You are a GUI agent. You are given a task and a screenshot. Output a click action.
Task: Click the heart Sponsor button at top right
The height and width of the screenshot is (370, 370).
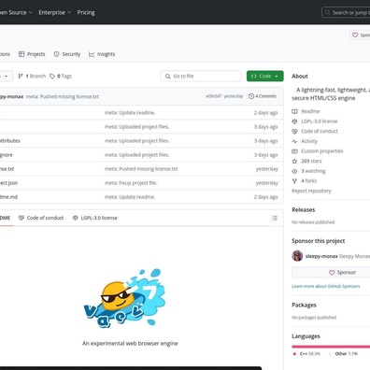coord(360,36)
